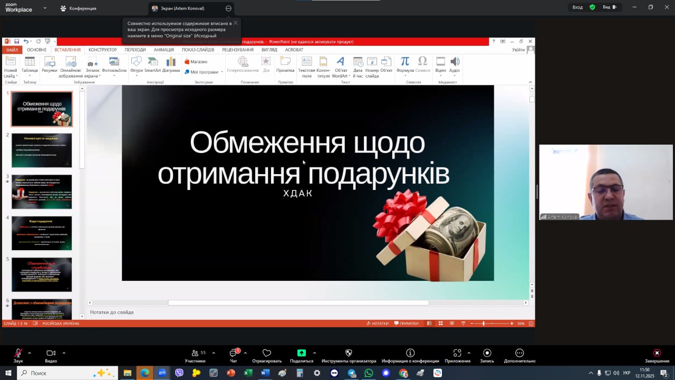Screen dimensions: 675x380
Task: Click the Завершение end meeting button
Action: point(657,354)
